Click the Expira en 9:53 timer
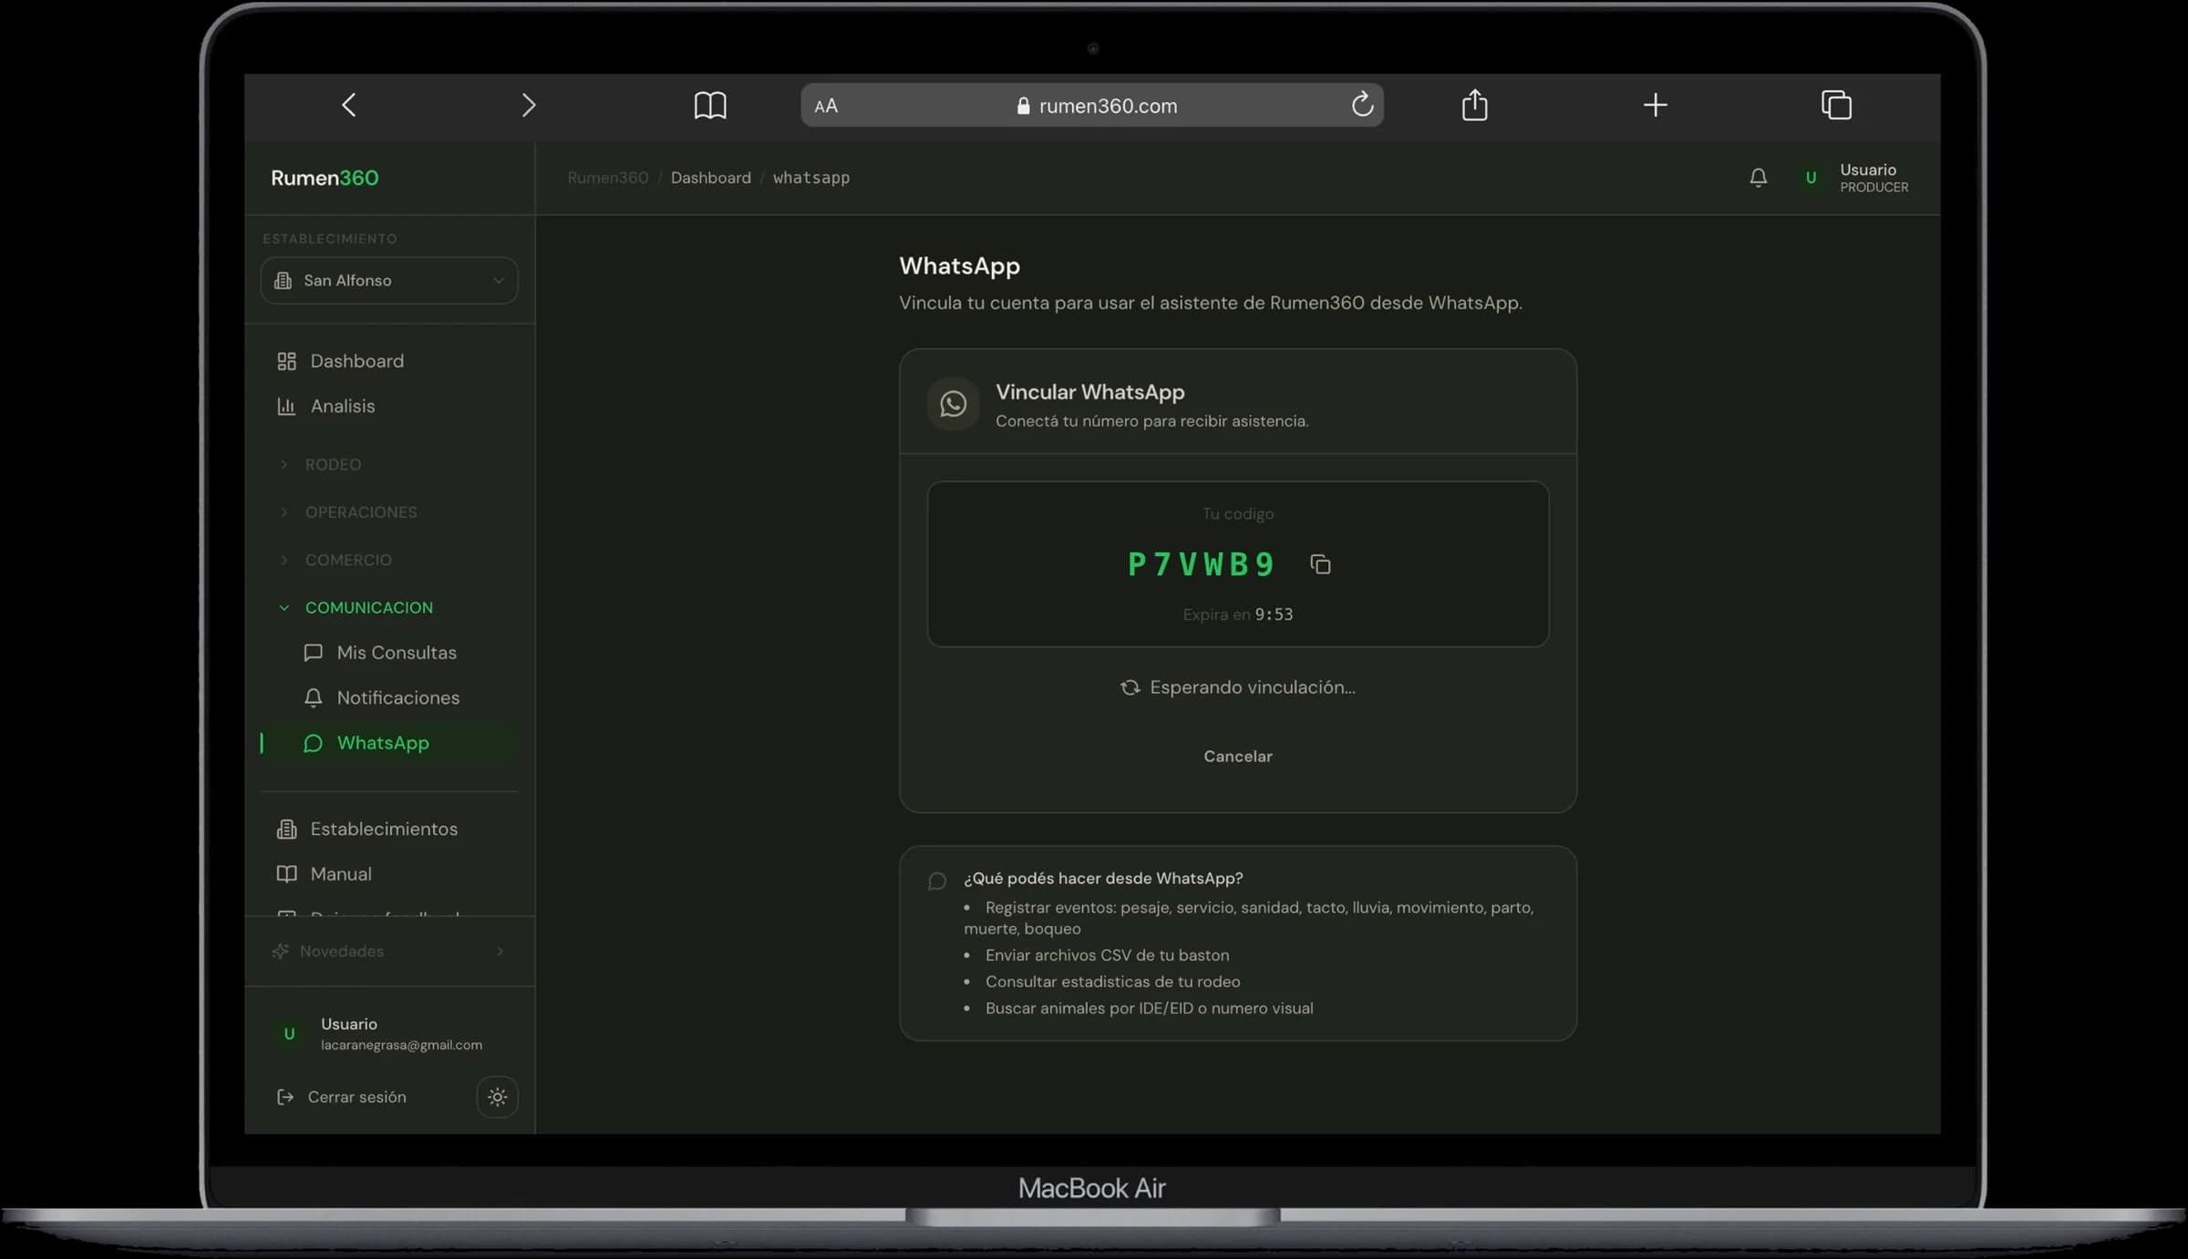Image resolution: width=2188 pixels, height=1259 pixels. (x=1238, y=614)
